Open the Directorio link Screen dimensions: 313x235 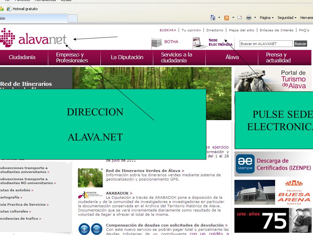point(215,30)
